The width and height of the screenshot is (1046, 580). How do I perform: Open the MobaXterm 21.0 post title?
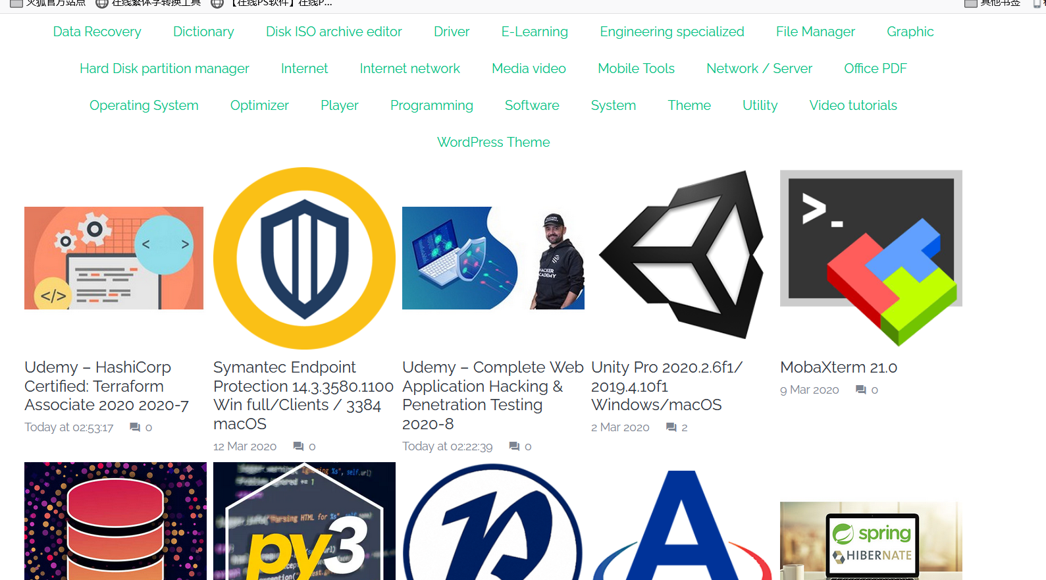839,367
